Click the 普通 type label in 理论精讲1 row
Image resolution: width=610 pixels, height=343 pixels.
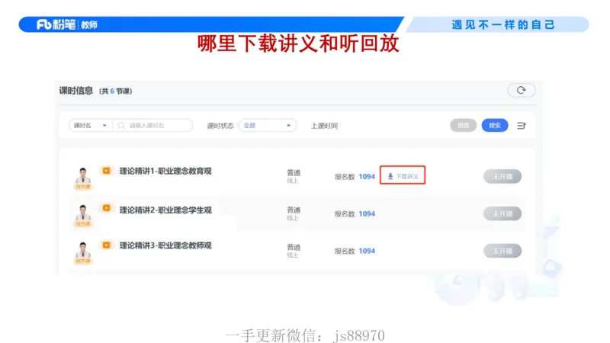(294, 173)
